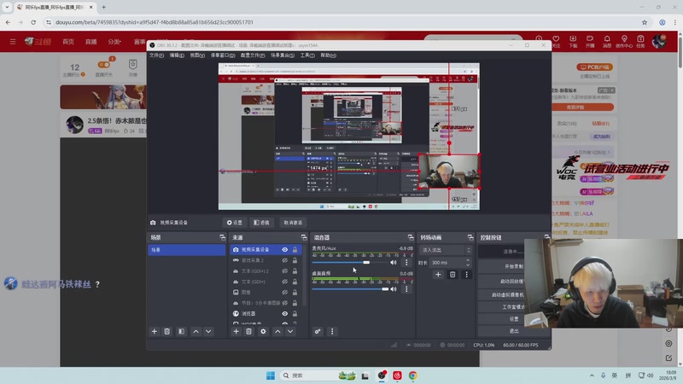This screenshot has width=683, height=384.
Task: Mute the 桌面音频 speaker icon
Action: coord(394,289)
